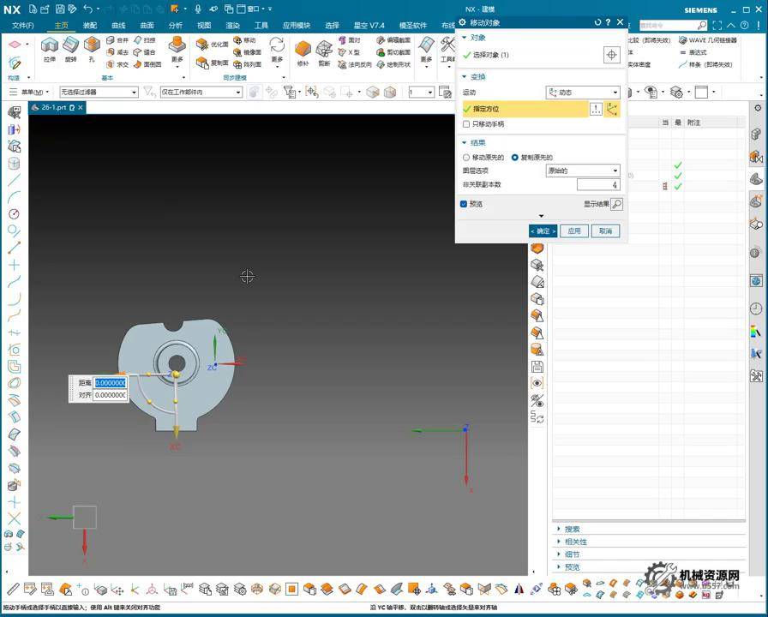This screenshot has width=768, height=617.
Task: Click the 应用 button
Action: pyautogui.click(x=574, y=231)
